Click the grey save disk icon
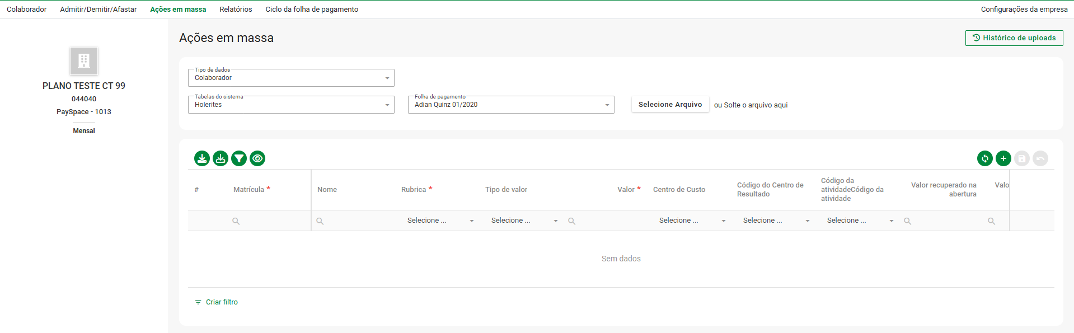This screenshot has height=333, width=1074. (x=1021, y=158)
